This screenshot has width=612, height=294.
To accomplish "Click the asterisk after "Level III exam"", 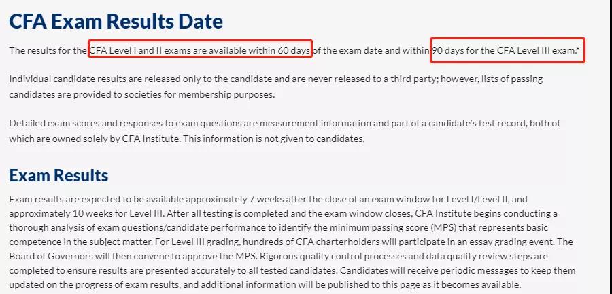I will click(578, 50).
